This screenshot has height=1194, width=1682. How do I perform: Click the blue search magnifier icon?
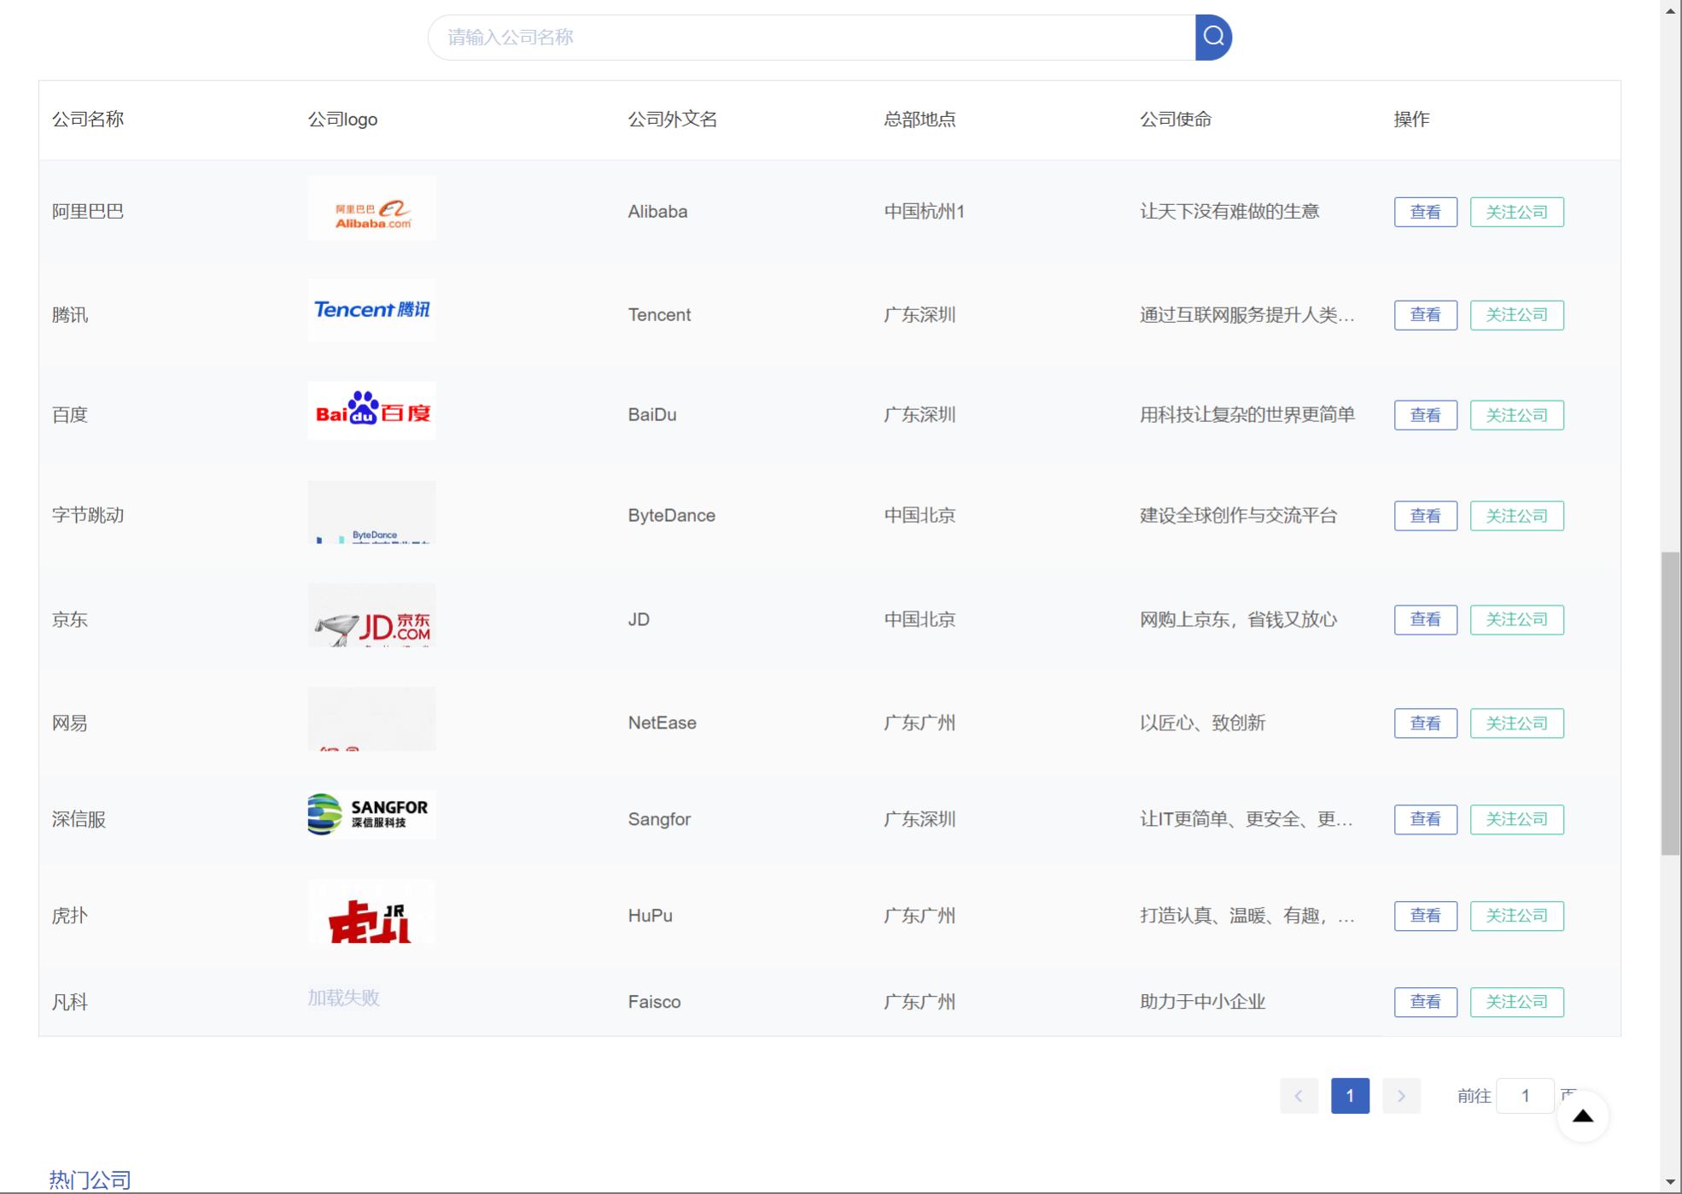[1212, 37]
